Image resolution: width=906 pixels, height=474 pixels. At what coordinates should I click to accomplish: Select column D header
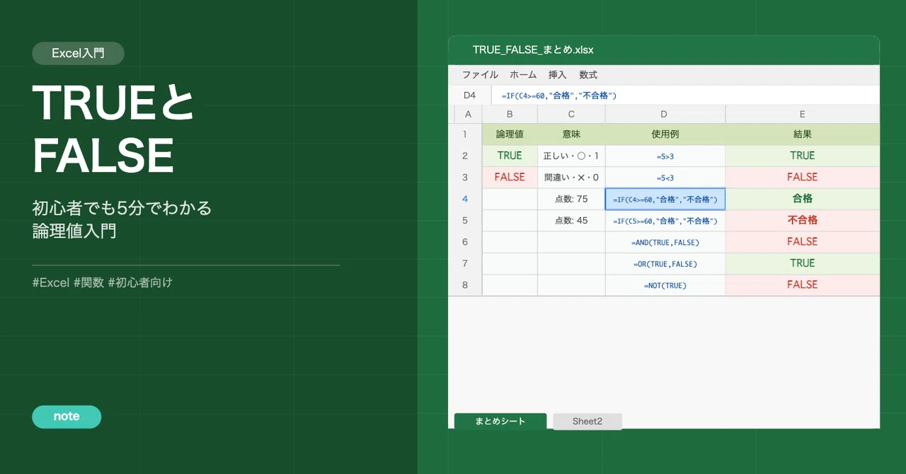pos(665,114)
